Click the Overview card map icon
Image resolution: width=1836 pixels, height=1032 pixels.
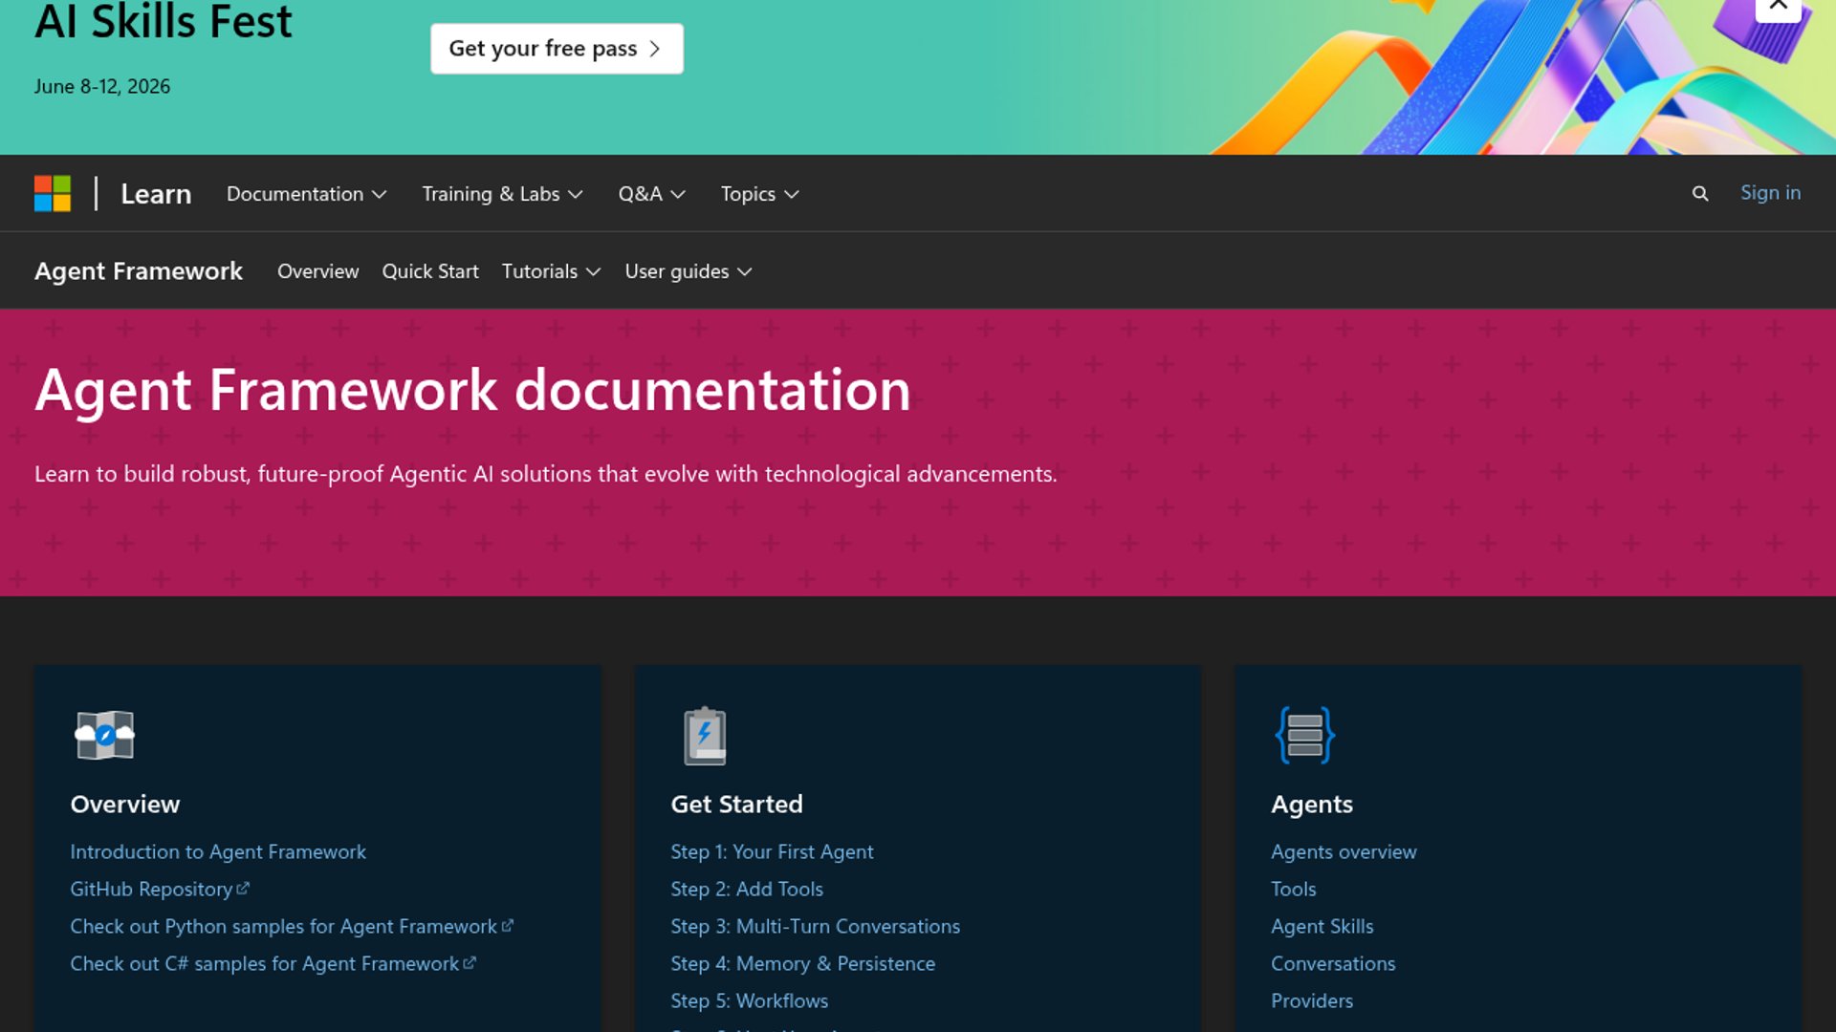(105, 735)
